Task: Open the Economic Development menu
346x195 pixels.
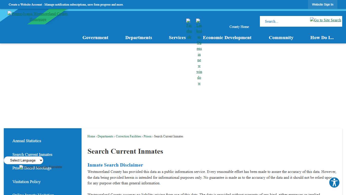Action: (227, 37)
